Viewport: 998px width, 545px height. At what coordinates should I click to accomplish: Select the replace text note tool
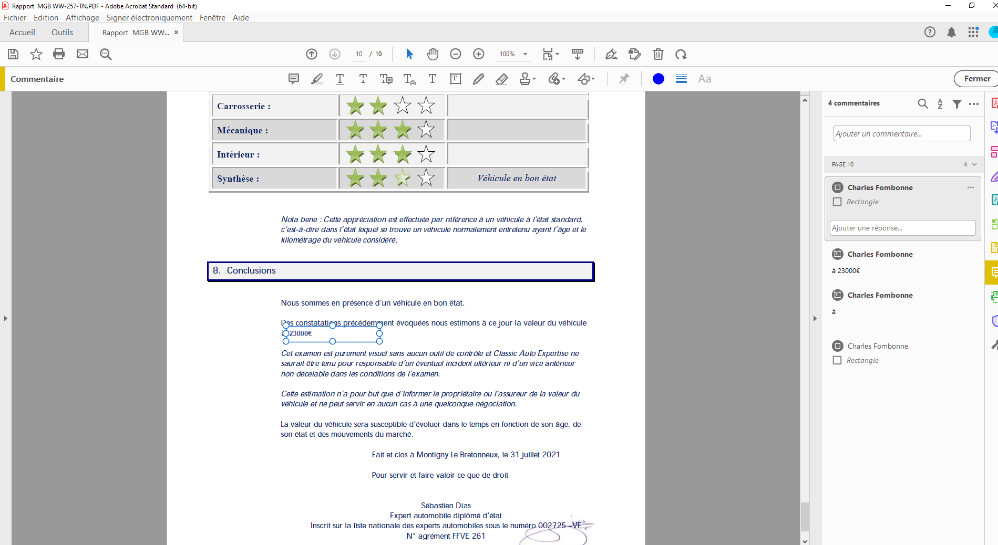[x=386, y=79]
